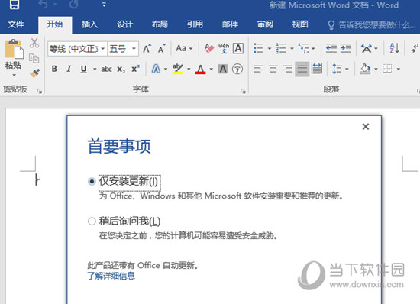Click the Increase Indent icon

346,48
